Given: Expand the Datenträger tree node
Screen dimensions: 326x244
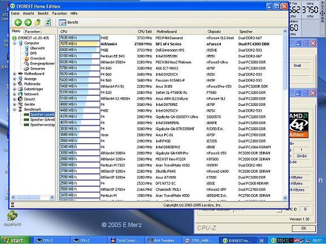Looking at the screenshot, I should 15,89.
